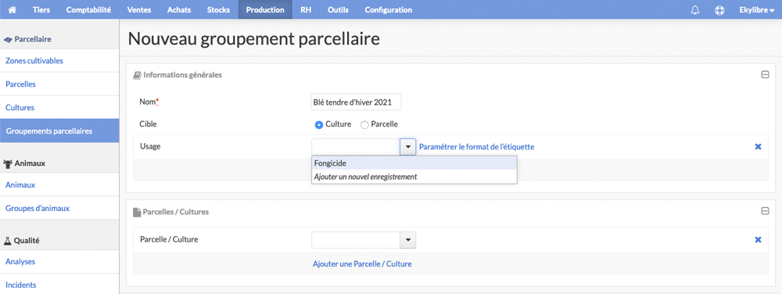Collapse the Parcelles / Cultures section
The width and height of the screenshot is (782, 294).
[765, 211]
